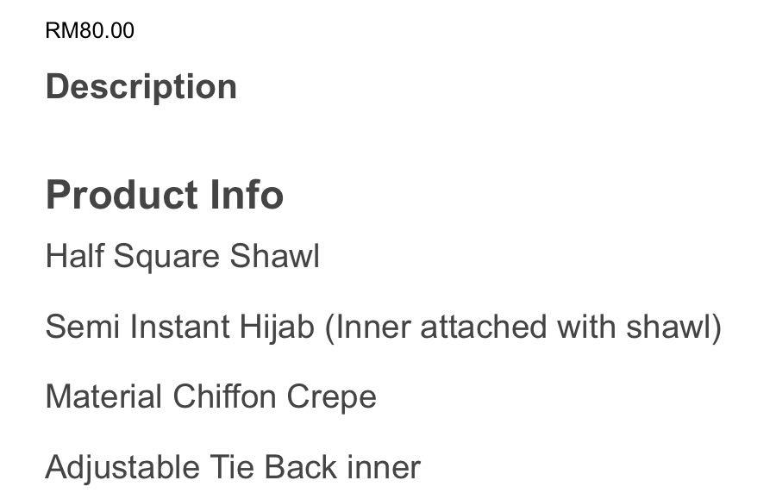This screenshot has height=499, width=776.
Task: Click the word Adjustable
Action: [x=123, y=468]
